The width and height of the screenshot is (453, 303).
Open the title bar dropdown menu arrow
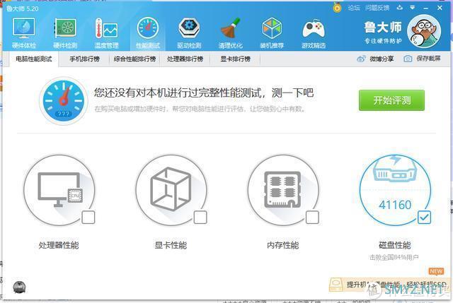[413, 8]
